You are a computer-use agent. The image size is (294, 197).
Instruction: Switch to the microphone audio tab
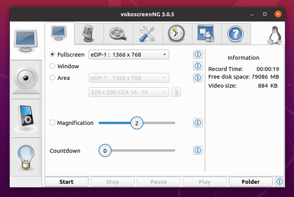pos(89,34)
